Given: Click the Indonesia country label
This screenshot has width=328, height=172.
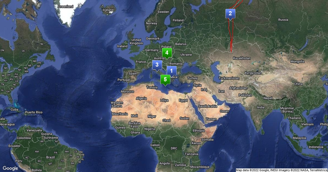Looking at the screenshot, I should [x=316, y=147].
